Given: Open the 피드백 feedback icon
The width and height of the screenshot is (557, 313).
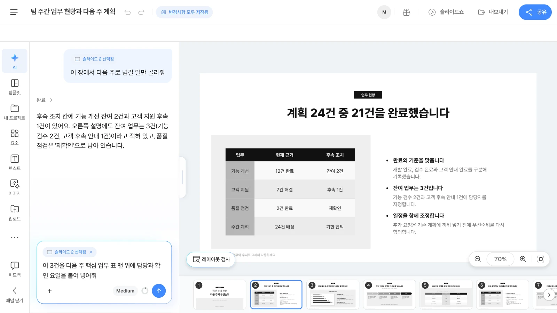Looking at the screenshot, I should pyautogui.click(x=15, y=269).
